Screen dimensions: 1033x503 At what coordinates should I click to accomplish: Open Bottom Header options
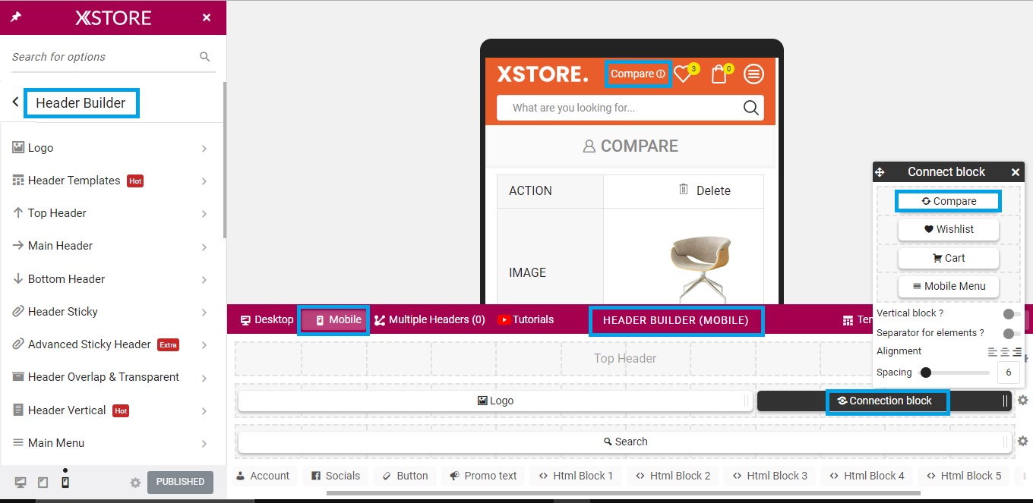pyautogui.click(x=112, y=279)
